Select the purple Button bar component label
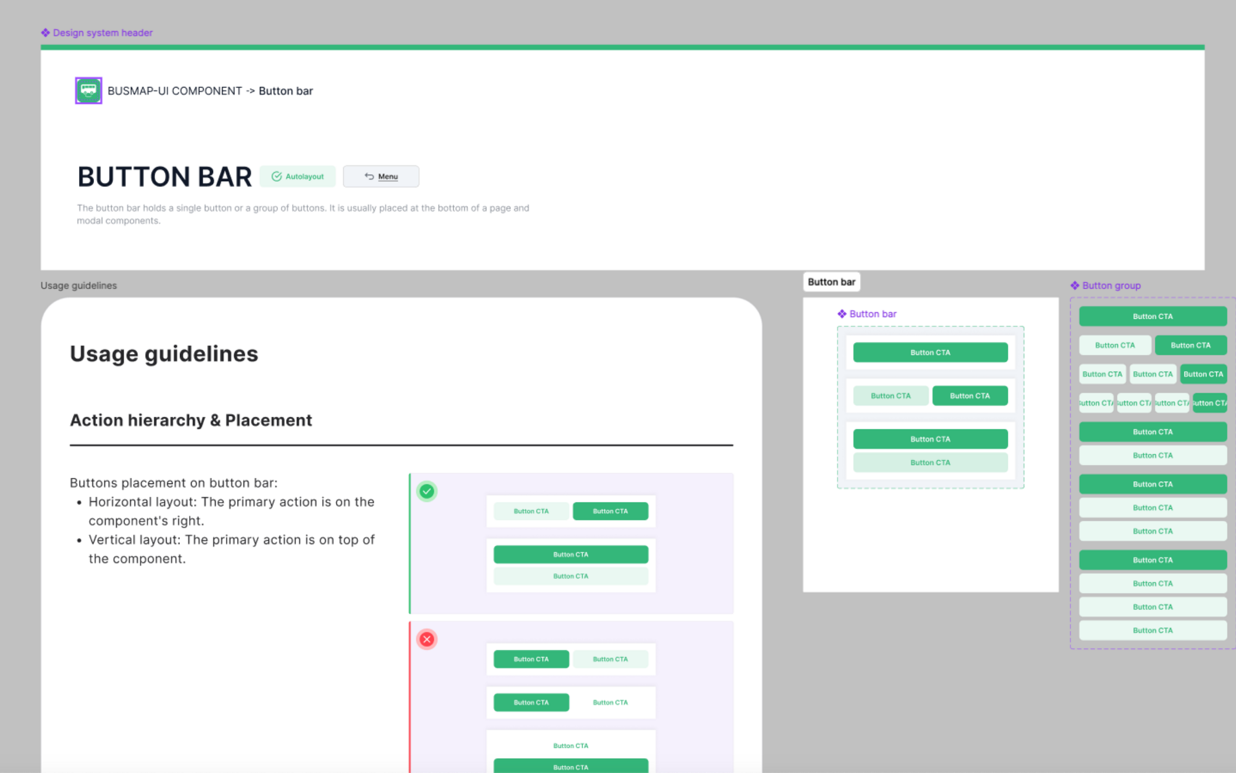 coord(872,314)
